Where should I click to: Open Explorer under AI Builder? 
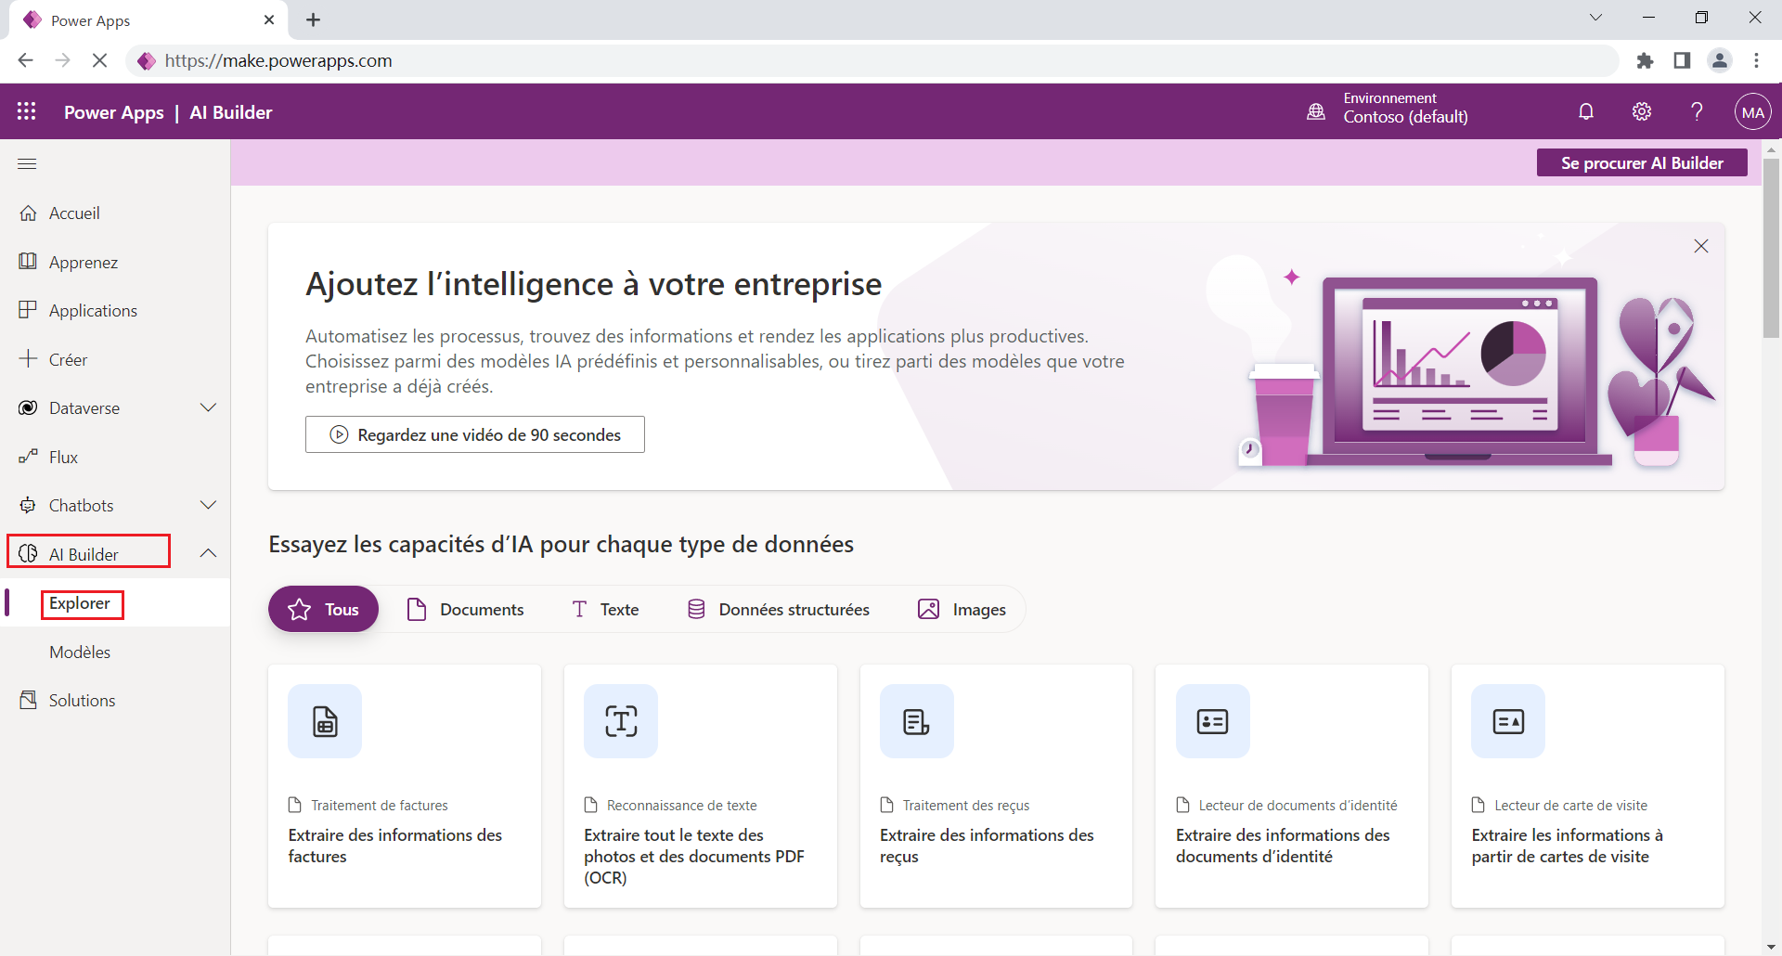(x=80, y=603)
